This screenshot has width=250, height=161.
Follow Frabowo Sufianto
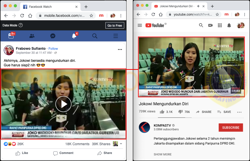(53, 48)
